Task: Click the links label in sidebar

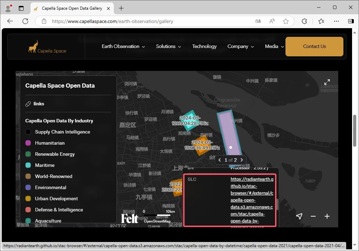Action: [x=39, y=104]
